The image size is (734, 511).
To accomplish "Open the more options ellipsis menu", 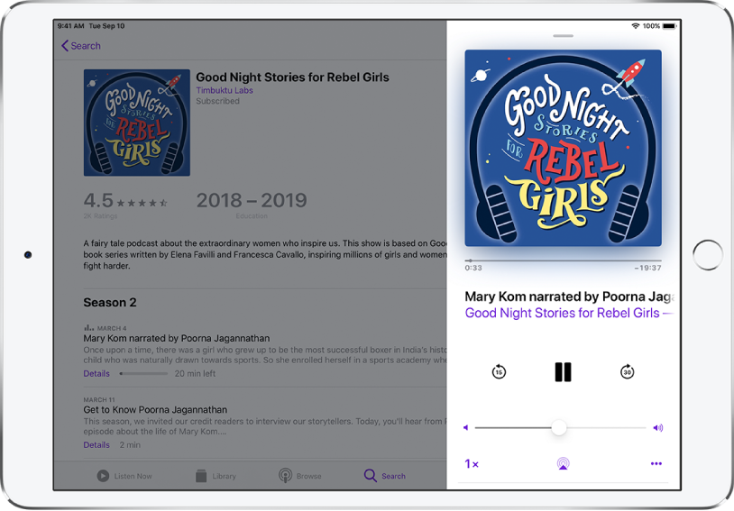I will coord(656,464).
